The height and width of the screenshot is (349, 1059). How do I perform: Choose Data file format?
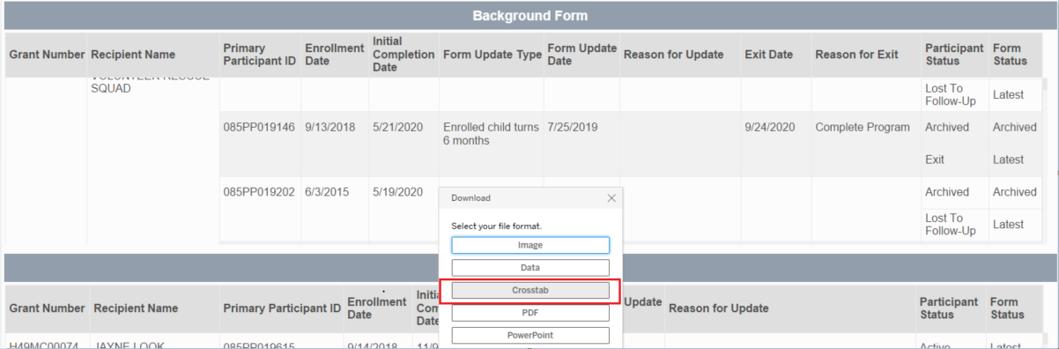pyautogui.click(x=530, y=268)
